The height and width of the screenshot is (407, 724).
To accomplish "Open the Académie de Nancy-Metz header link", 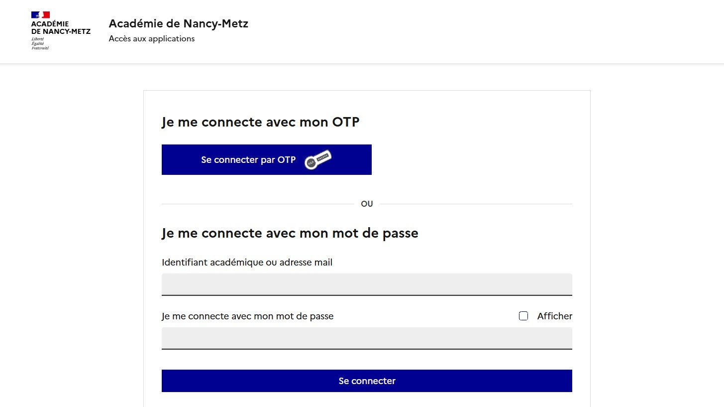I will (178, 23).
